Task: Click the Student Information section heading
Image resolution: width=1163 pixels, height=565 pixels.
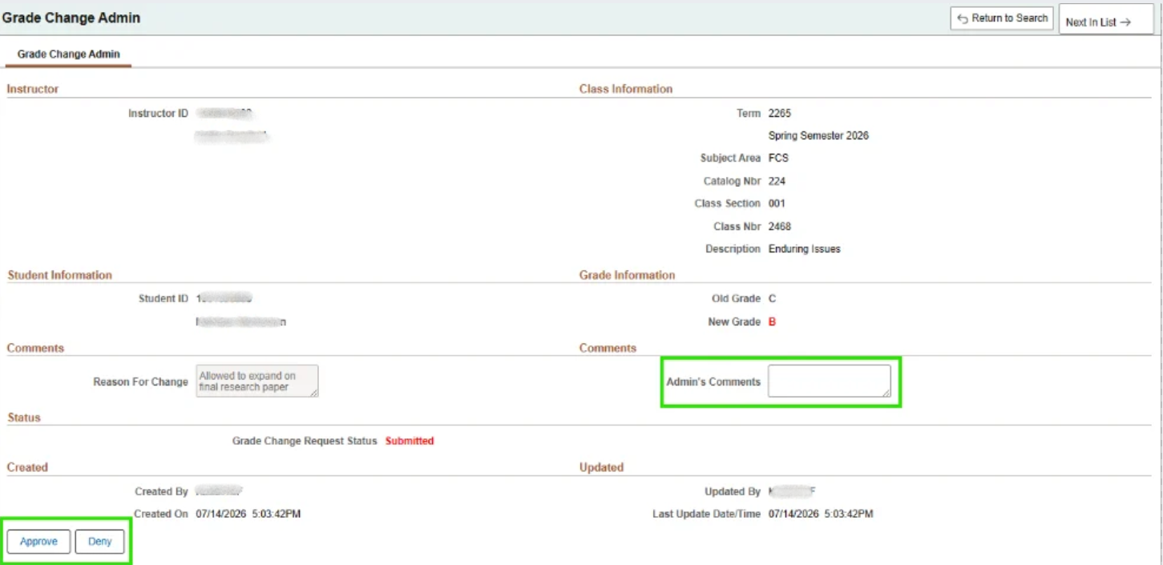Action: pos(60,275)
